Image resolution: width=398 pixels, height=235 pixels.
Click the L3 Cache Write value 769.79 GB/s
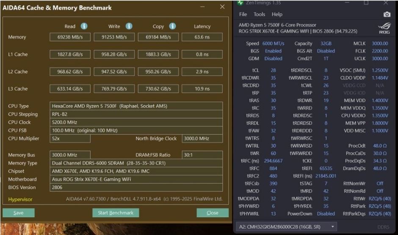114,89
